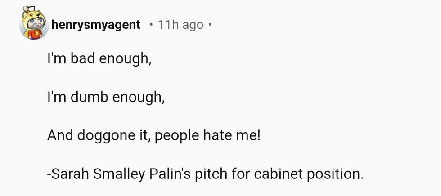
Task: Click the word "cabinet" in the last line
Action: [x=274, y=174]
